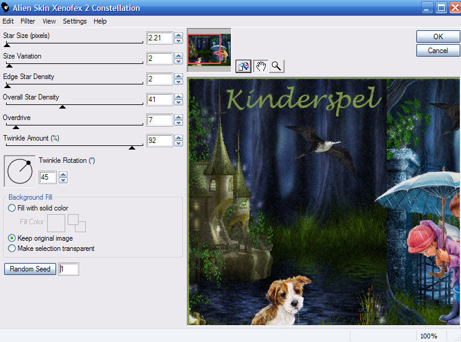Click the 100% zoom level in status bar

pyautogui.click(x=428, y=336)
